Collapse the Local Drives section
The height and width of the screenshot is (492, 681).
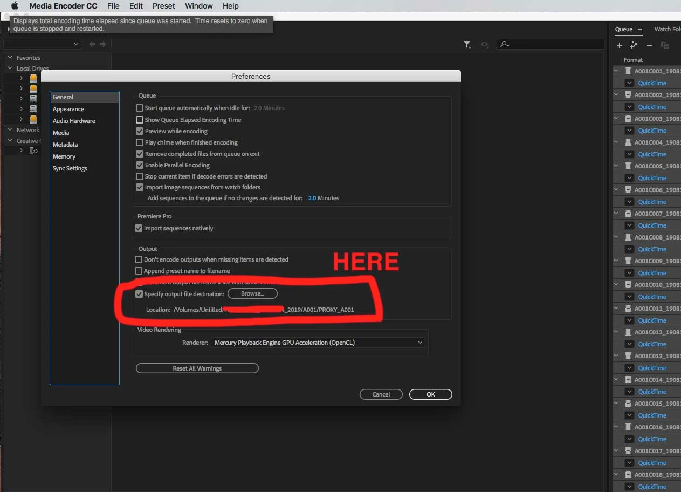click(10, 69)
